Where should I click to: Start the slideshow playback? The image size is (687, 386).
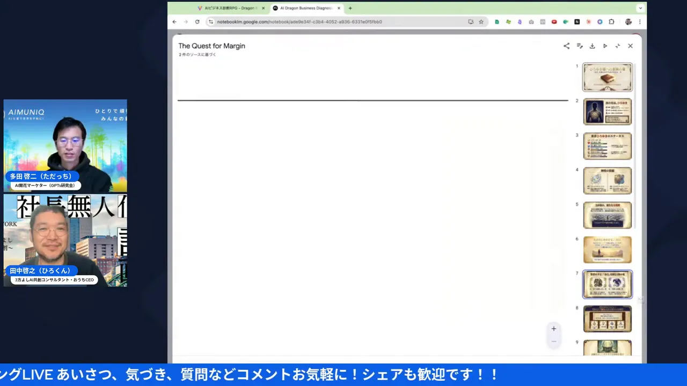(x=605, y=46)
